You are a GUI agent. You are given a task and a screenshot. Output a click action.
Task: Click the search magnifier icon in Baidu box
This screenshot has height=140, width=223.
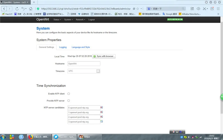[x=183, y=9]
